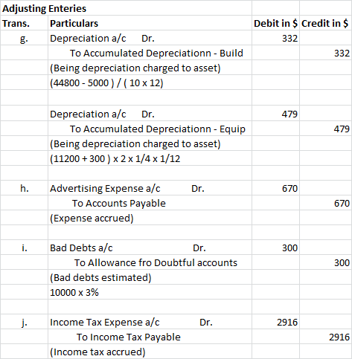Select the 'Debit in $' header cell
Viewport: 352px width, 359px height.
(275, 23)
